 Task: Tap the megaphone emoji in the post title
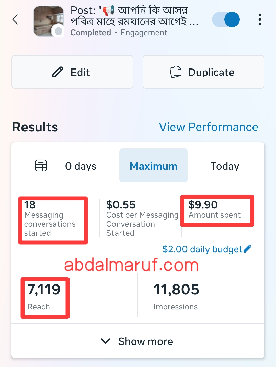click(x=109, y=10)
